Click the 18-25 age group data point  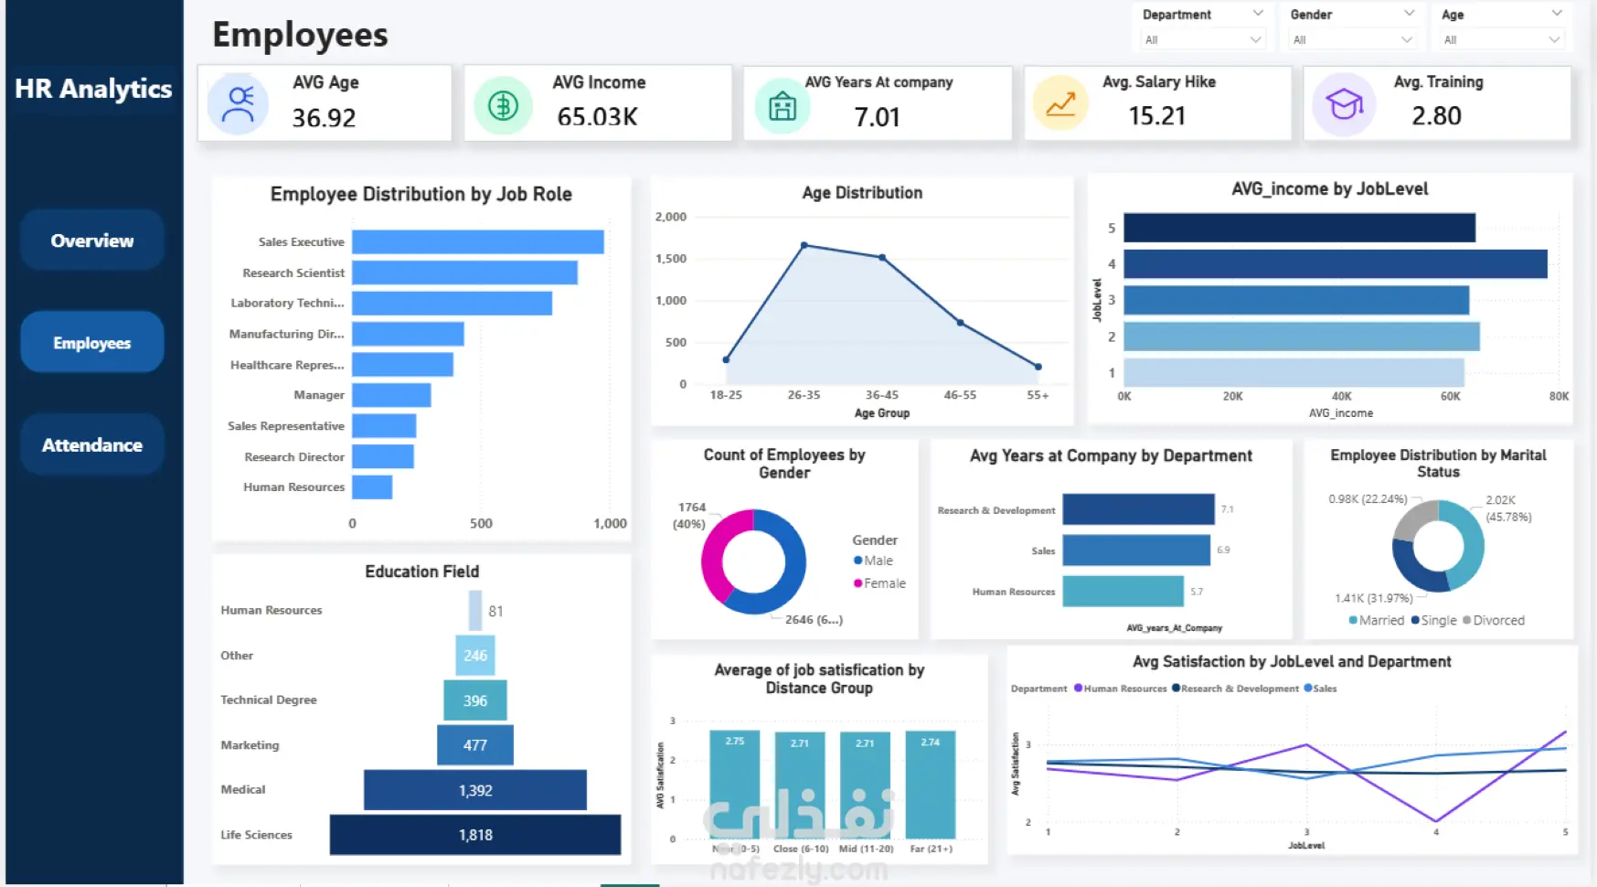click(727, 359)
